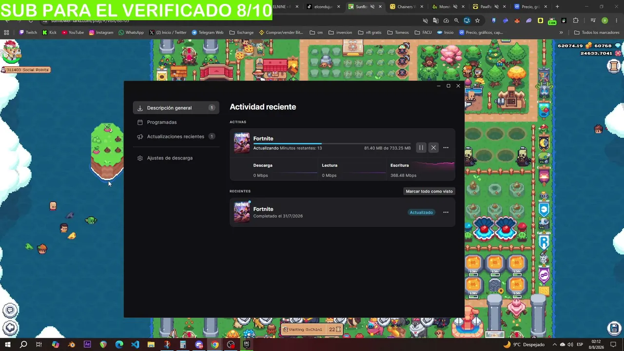
Task: Switch to Google Chrome in the taskbar
Action: pos(214,345)
